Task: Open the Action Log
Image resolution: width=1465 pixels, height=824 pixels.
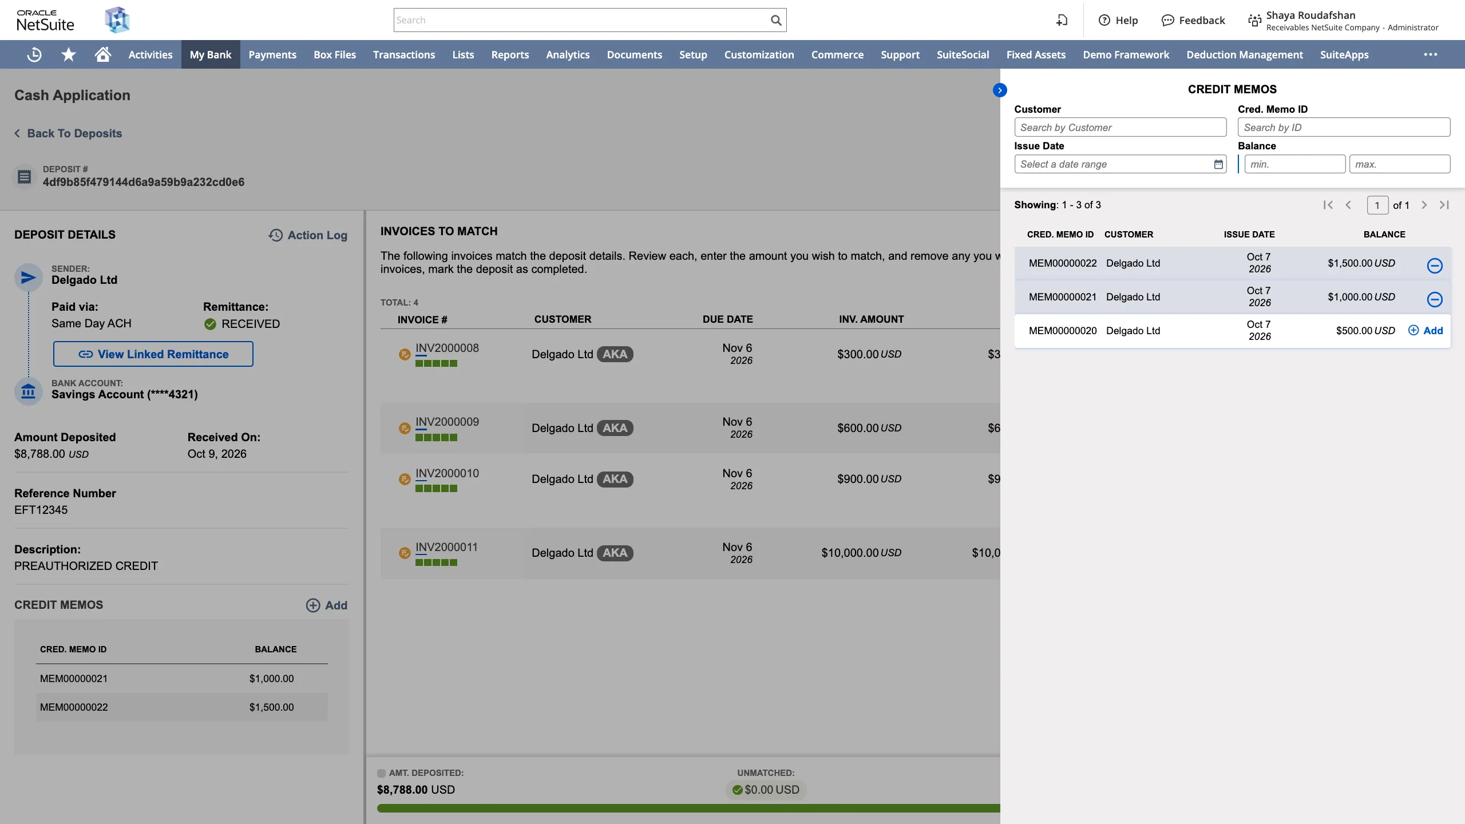Action: [308, 235]
